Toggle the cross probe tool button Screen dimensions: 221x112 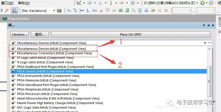point(15,10)
